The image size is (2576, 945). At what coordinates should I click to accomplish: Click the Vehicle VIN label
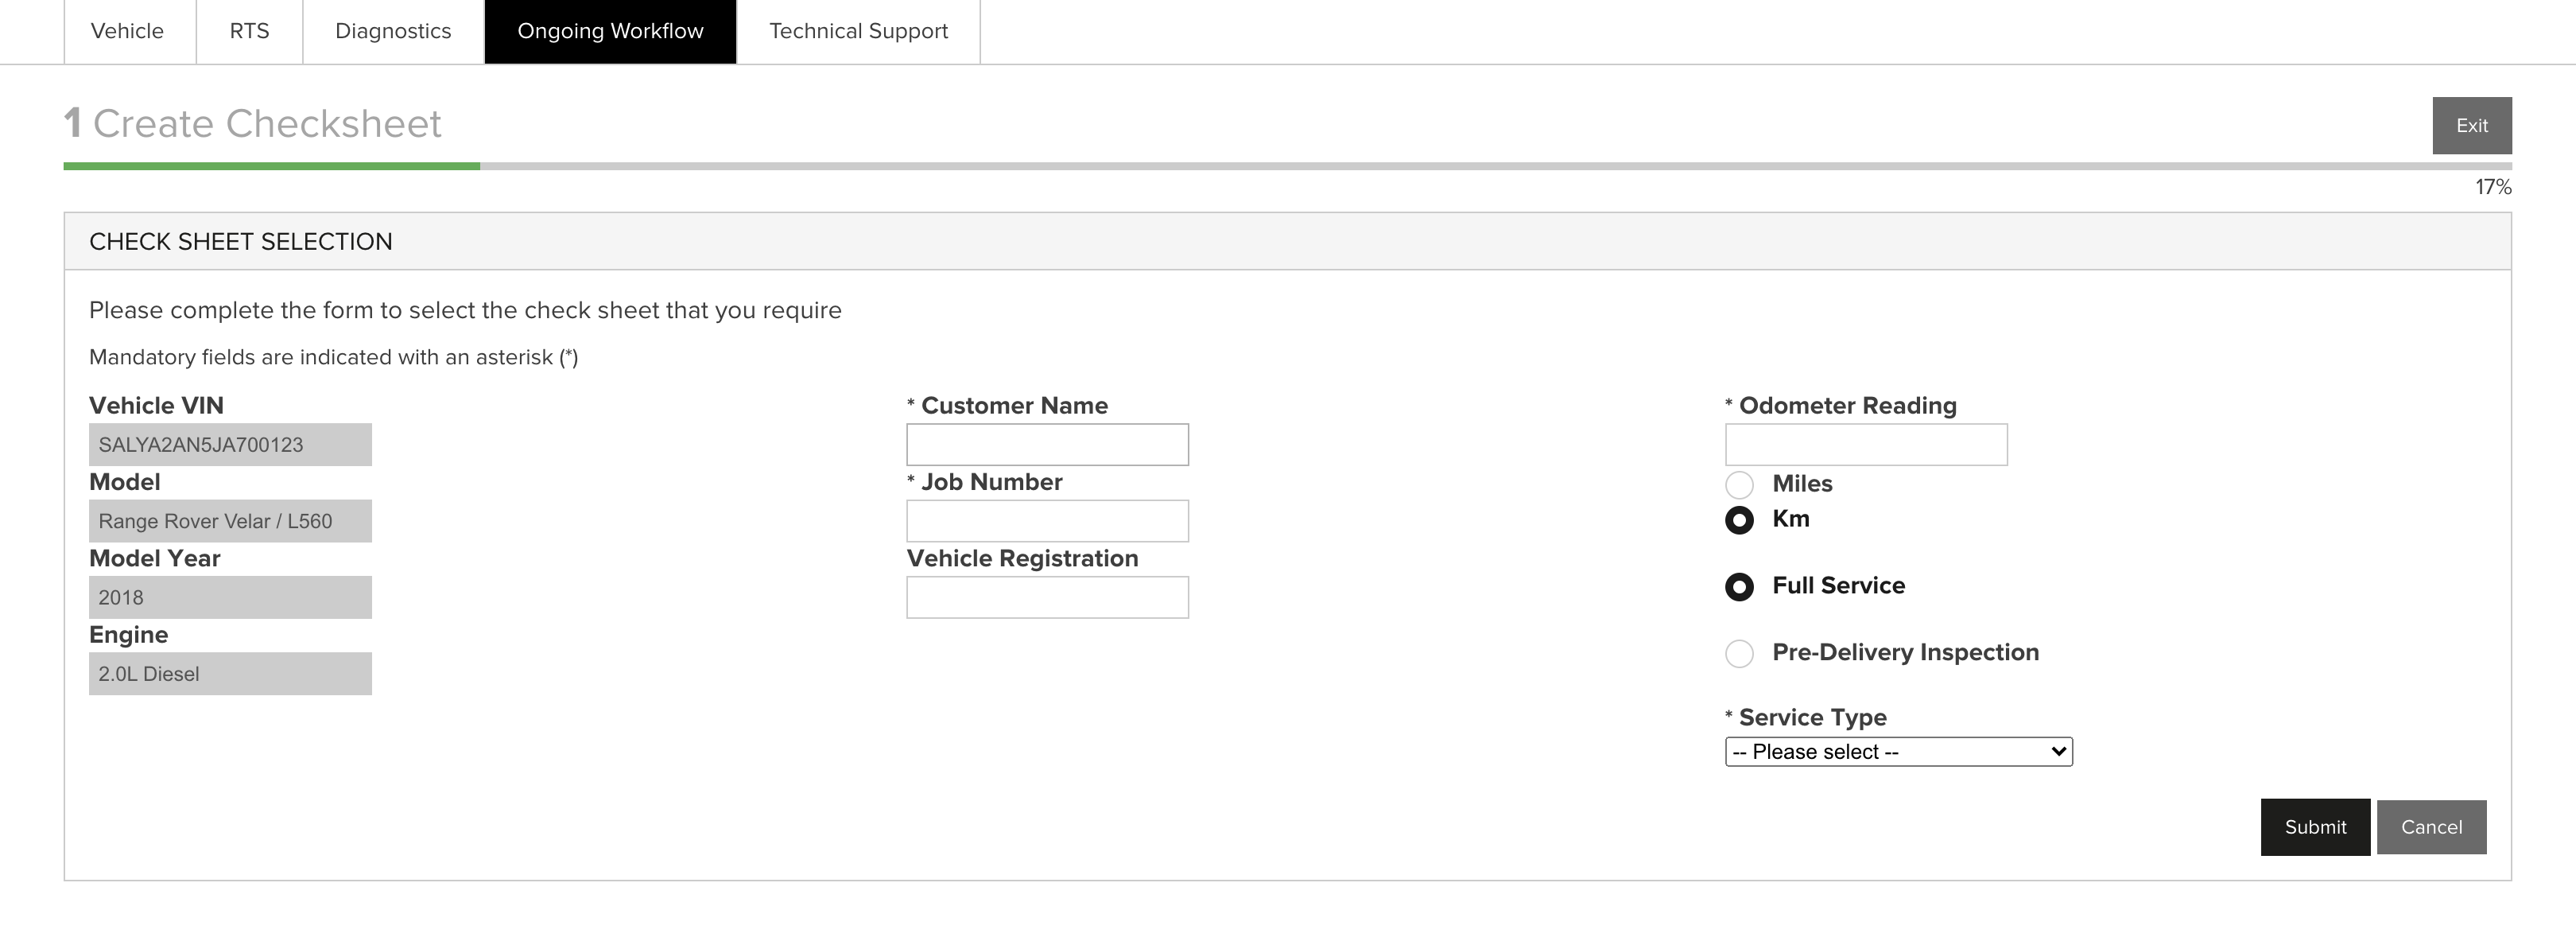tap(156, 406)
